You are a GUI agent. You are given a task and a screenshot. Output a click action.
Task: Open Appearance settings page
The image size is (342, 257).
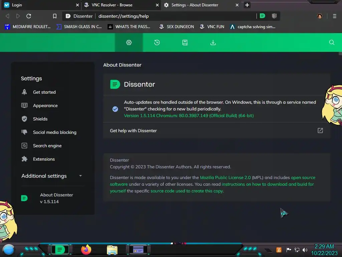click(x=45, y=105)
